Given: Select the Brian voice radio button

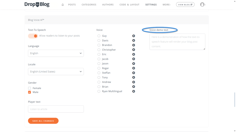Looking at the screenshot, I should tap(99, 87).
